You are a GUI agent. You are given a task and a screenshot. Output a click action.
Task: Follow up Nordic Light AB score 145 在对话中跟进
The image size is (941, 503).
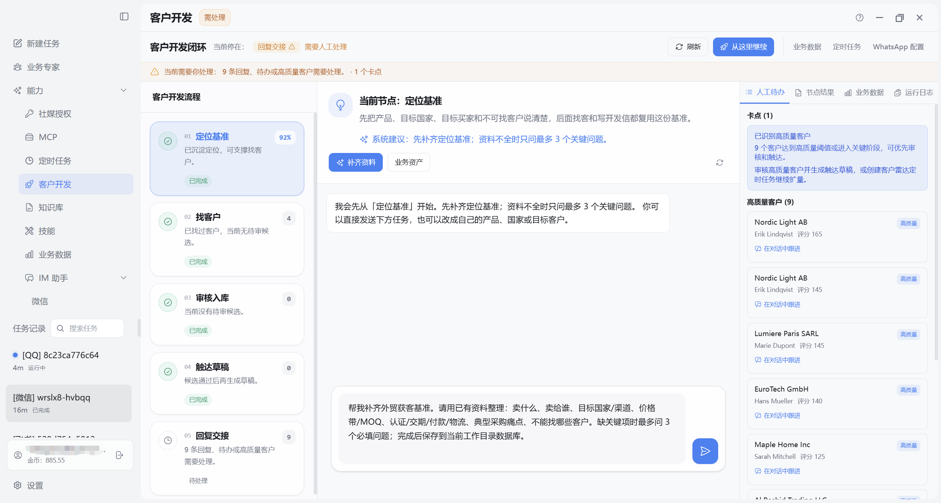point(778,304)
